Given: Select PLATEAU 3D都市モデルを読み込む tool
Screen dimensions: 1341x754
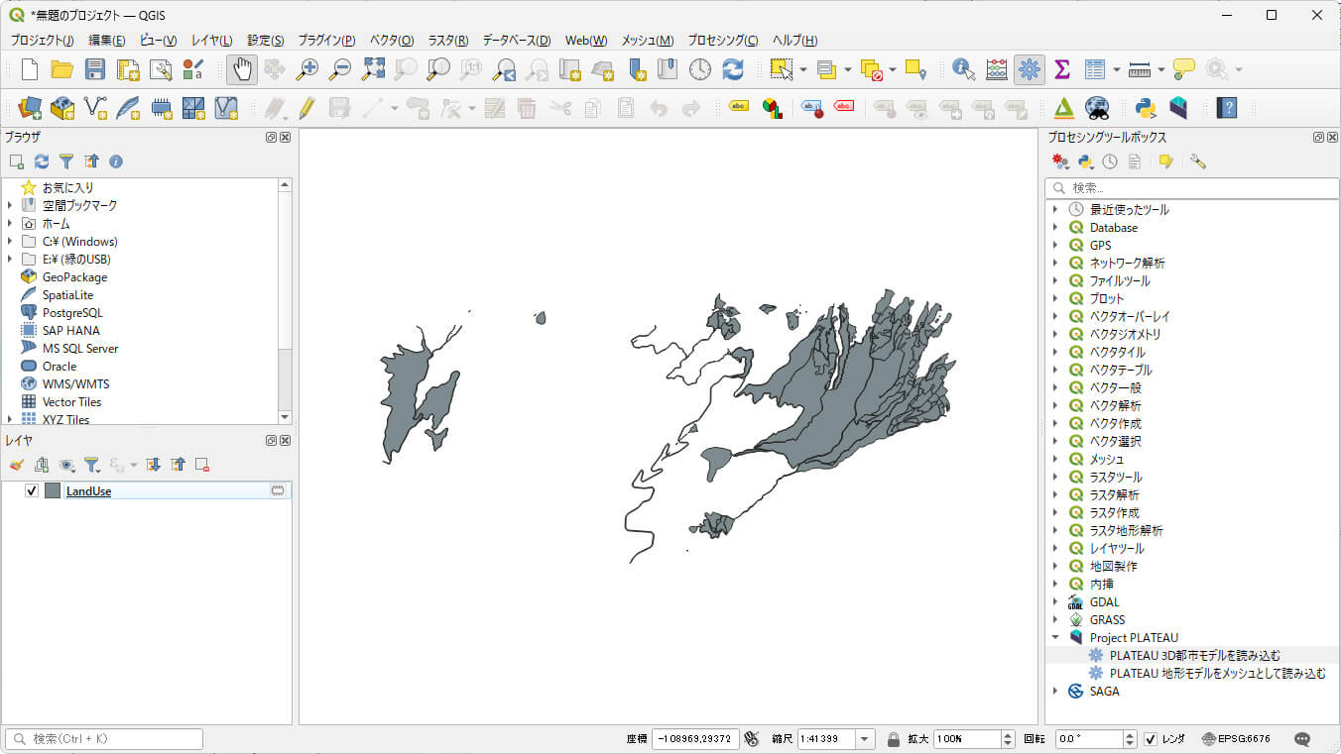Looking at the screenshot, I should point(1194,656).
